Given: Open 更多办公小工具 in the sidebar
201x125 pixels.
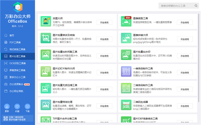Looking at the screenshot, I should point(17,77).
